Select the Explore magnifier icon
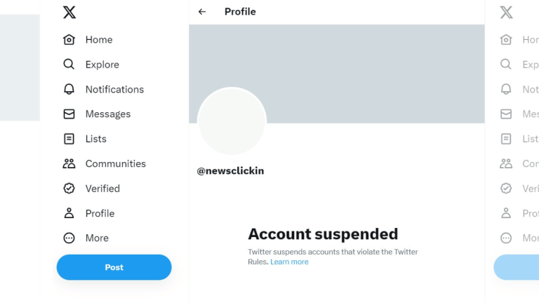Viewport: 539px width, 303px height. [69, 65]
